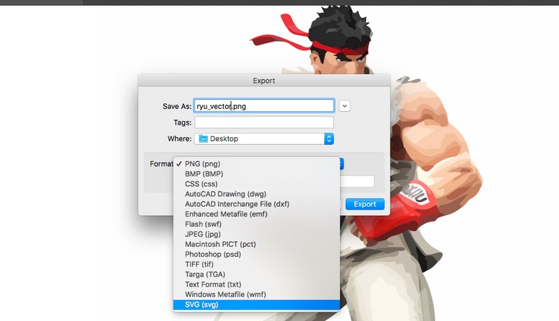Select Photoshop (psd) format
559x321 pixels.
point(256,255)
